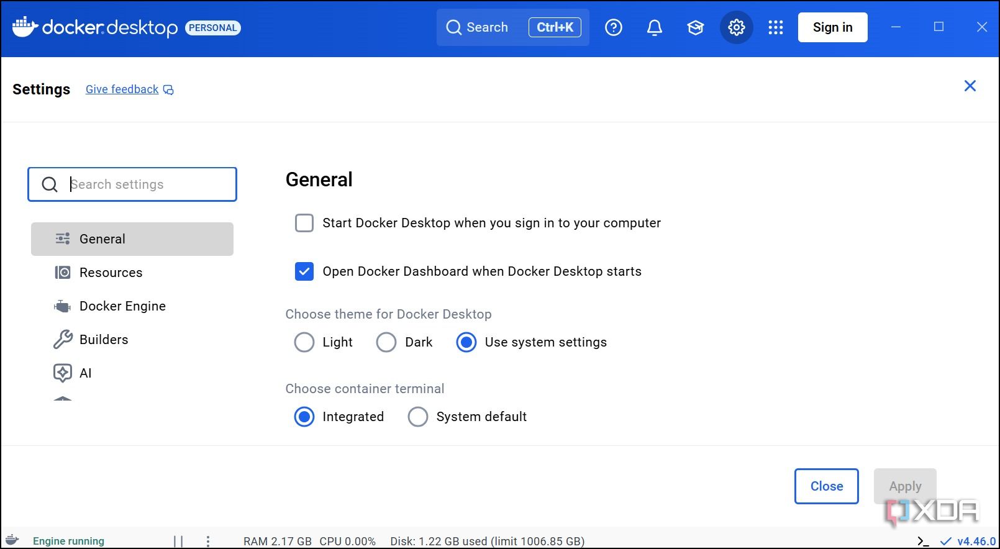Enable Start Docker Desktop at sign in
1000x549 pixels.
(304, 223)
